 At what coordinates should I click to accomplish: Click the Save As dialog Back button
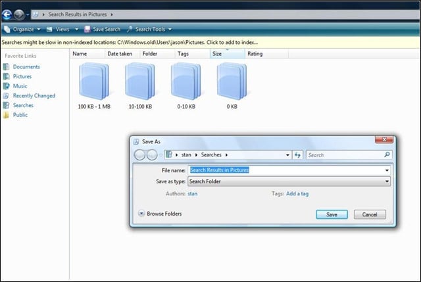[139, 155]
